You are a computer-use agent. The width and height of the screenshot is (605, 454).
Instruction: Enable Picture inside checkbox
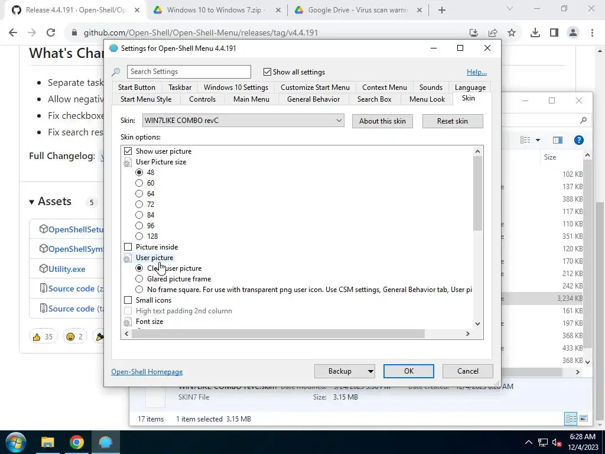(128, 247)
